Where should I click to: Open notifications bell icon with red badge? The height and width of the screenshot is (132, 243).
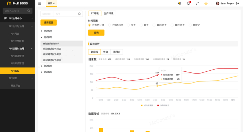[x=188, y=3]
